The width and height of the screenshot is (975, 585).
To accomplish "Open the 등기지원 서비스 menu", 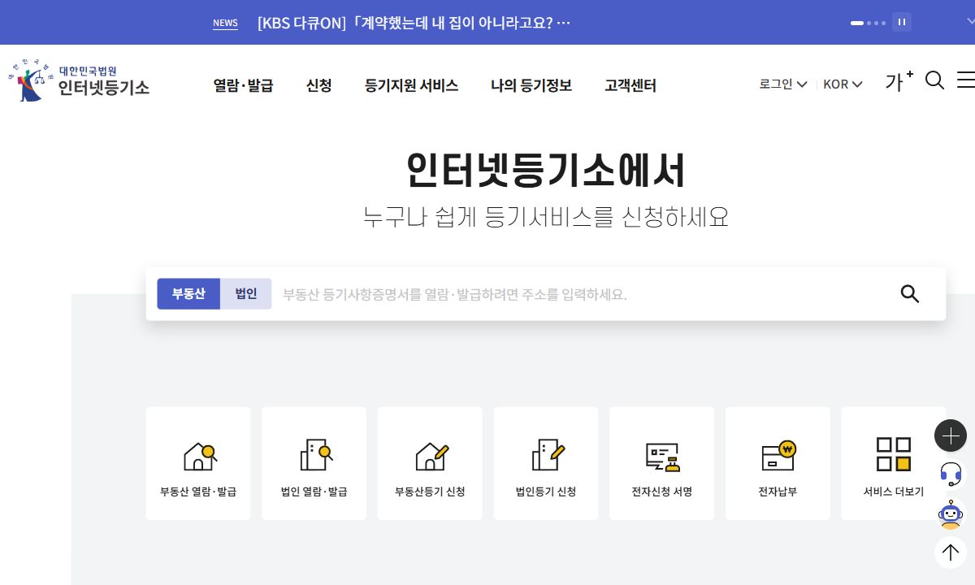I will [411, 85].
